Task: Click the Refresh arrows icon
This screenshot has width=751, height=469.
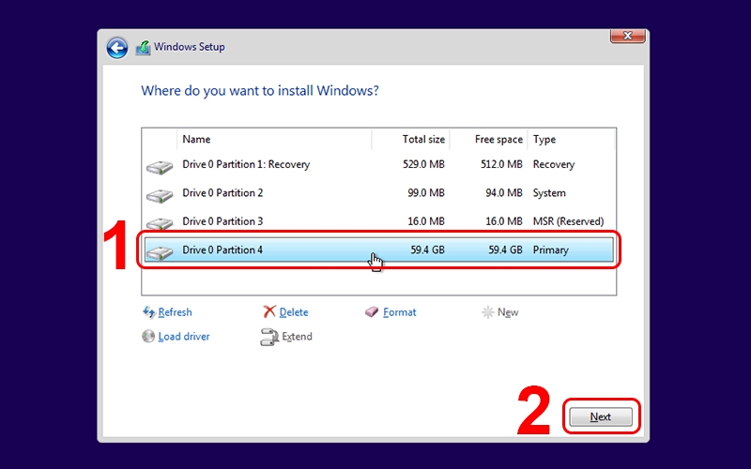Action: pyautogui.click(x=149, y=312)
